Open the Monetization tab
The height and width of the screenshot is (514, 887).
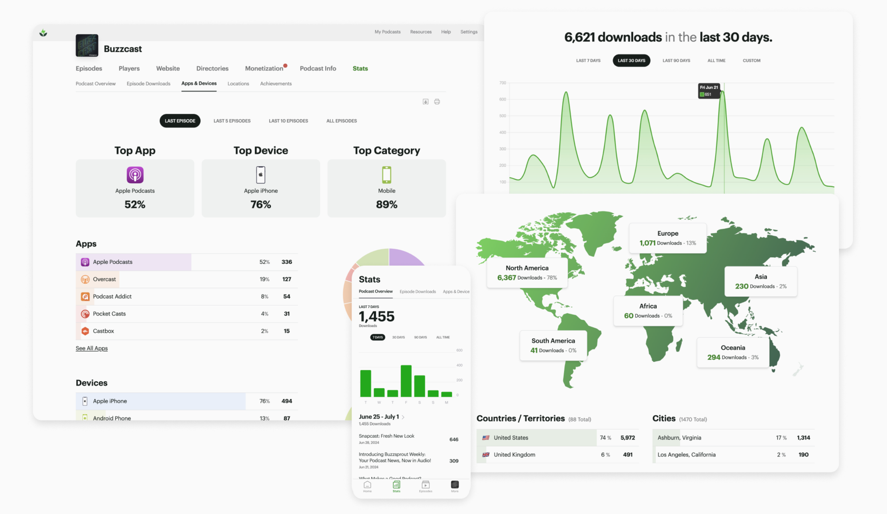coord(264,69)
